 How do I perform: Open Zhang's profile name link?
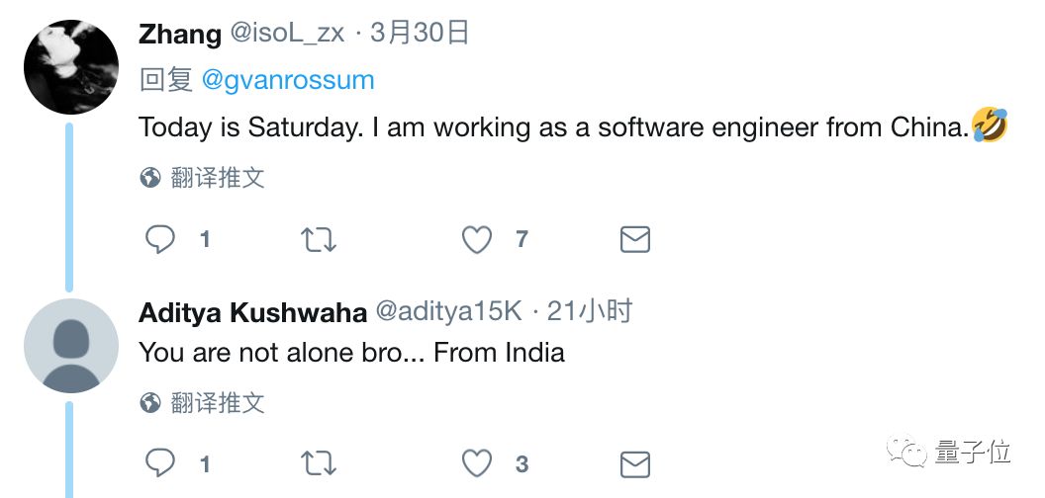click(180, 35)
